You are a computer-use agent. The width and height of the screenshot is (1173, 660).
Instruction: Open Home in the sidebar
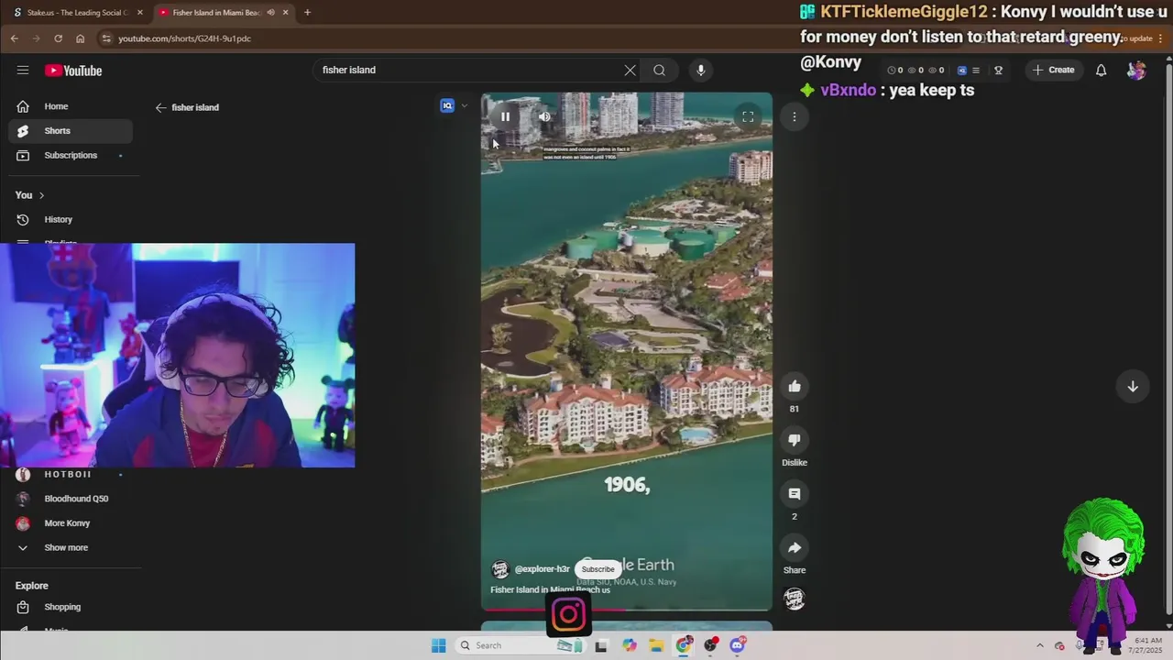pyautogui.click(x=71, y=106)
